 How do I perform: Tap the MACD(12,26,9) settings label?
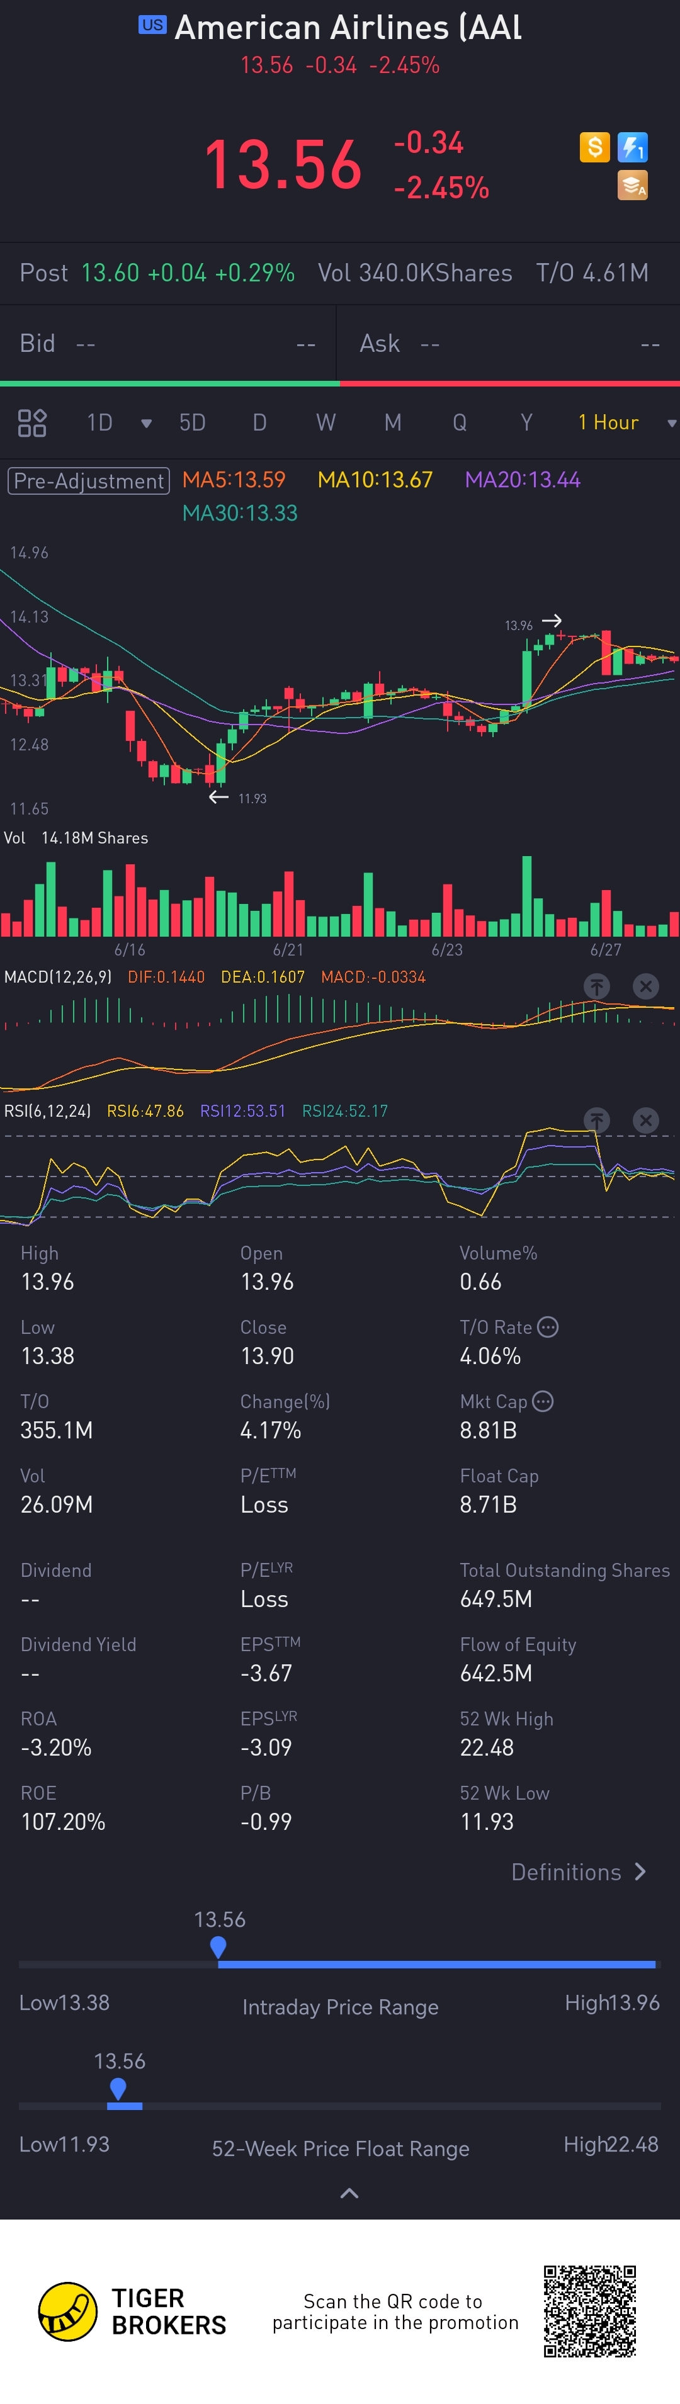58,976
